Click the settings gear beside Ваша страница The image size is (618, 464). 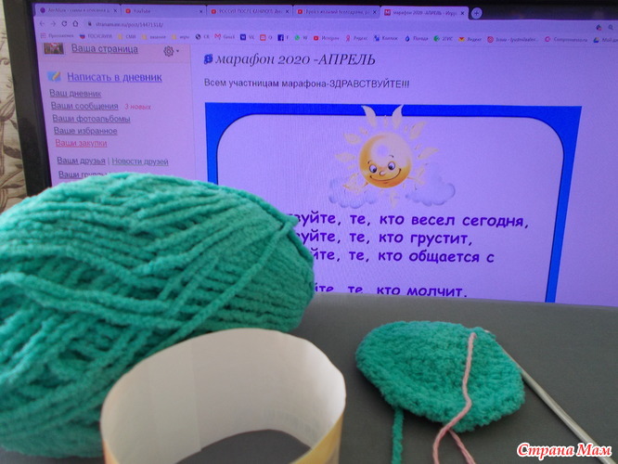[x=169, y=51]
